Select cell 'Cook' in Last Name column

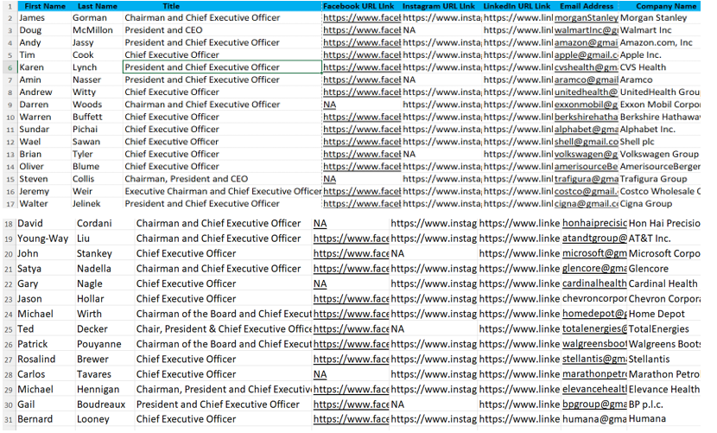click(x=98, y=55)
